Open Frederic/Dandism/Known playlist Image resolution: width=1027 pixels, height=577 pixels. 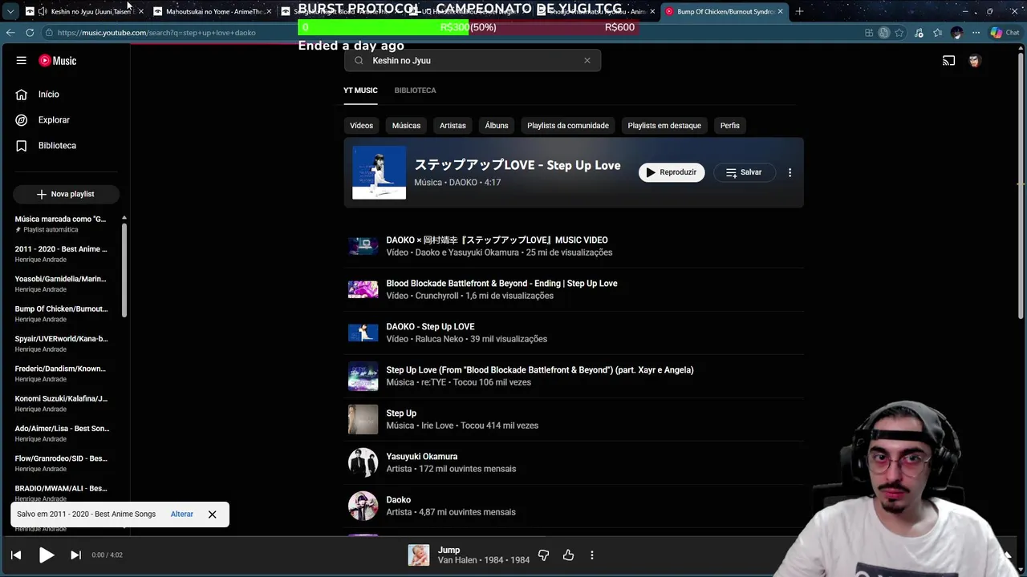click(61, 373)
